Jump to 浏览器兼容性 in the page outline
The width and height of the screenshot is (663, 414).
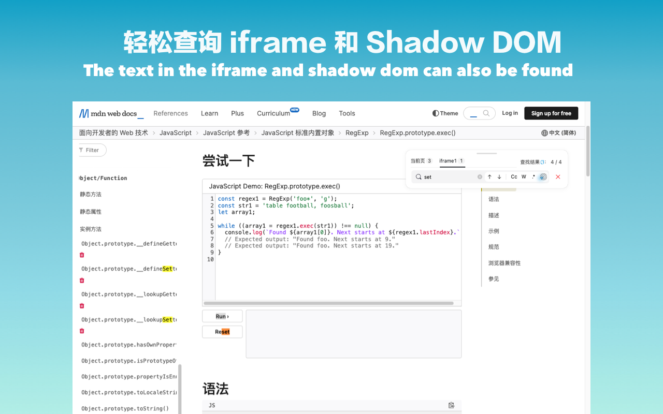[x=505, y=263]
